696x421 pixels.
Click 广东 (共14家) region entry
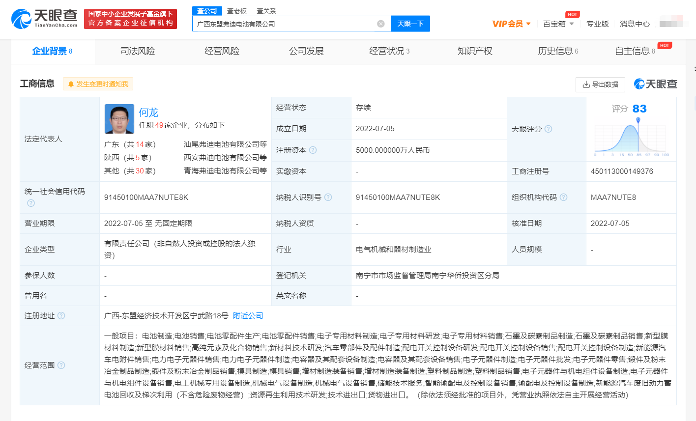130,144
